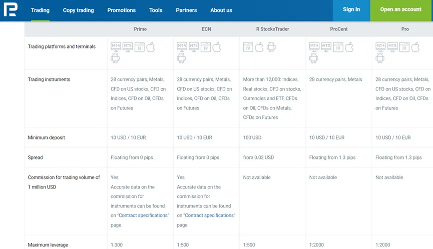433x249 pixels.
Task: Click the R StocksTrader column header
Action: point(272,29)
